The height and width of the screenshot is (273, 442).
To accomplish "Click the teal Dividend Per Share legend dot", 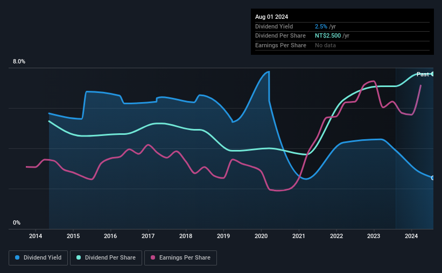I will (x=79, y=257).
